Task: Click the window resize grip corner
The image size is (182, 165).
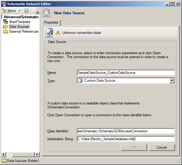Action: pyautogui.click(x=178, y=161)
